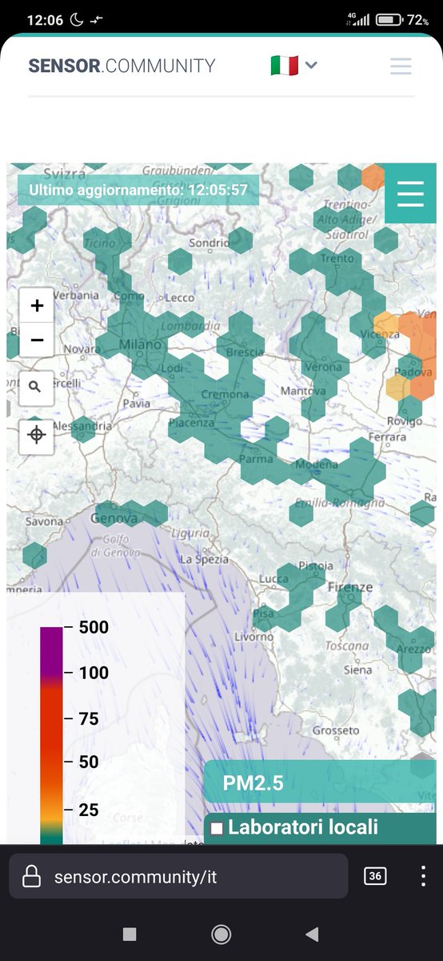Tap the browser address bar sensor.community/it
Image resolution: width=443 pixels, height=961 pixels.
tap(178, 876)
